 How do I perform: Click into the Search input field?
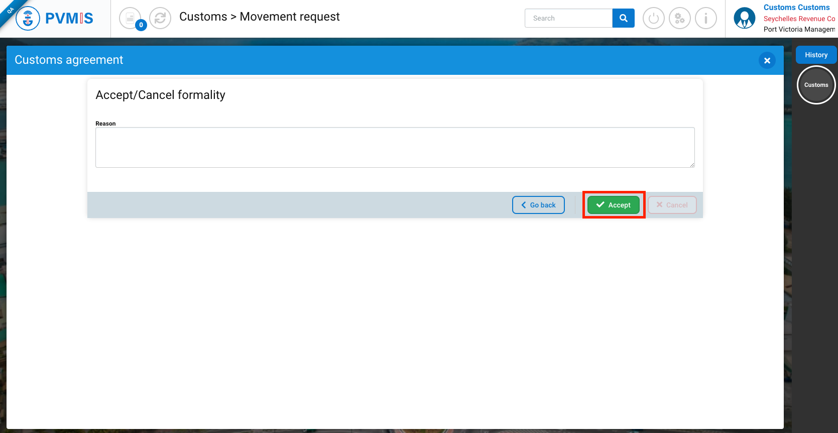pyautogui.click(x=568, y=18)
